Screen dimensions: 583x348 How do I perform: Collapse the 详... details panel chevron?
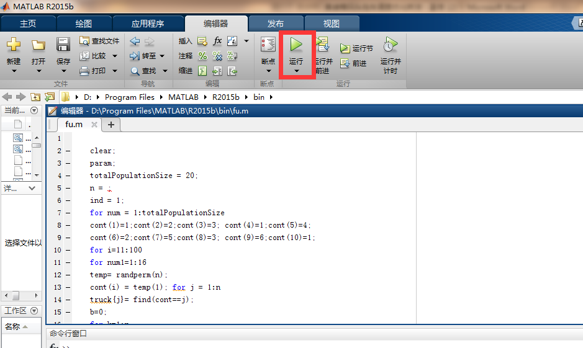[32, 189]
